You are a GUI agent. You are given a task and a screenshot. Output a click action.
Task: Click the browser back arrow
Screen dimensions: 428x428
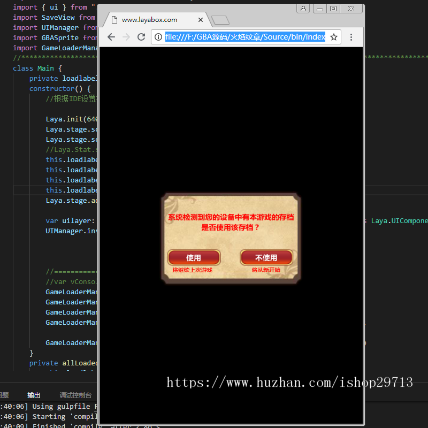point(111,37)
